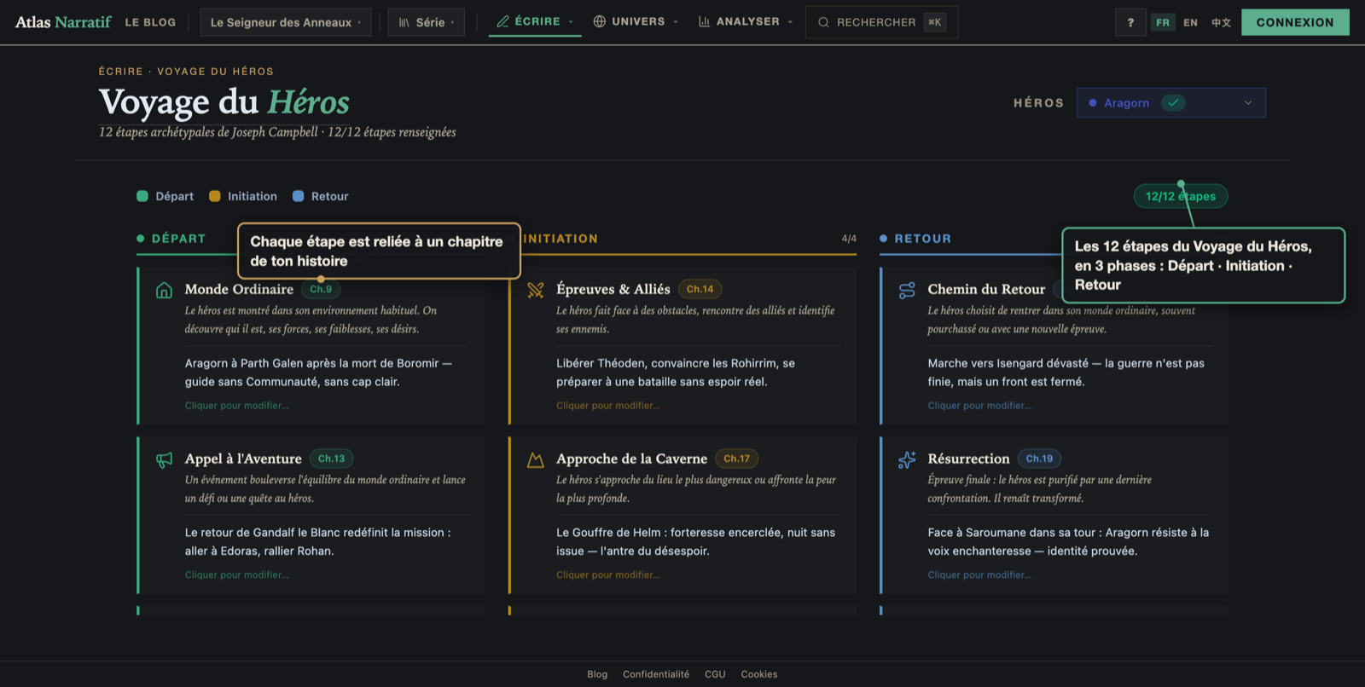1365x687 pixels.
Task: Click the globe icon beside Univers
Action: (x=600, y=21)
